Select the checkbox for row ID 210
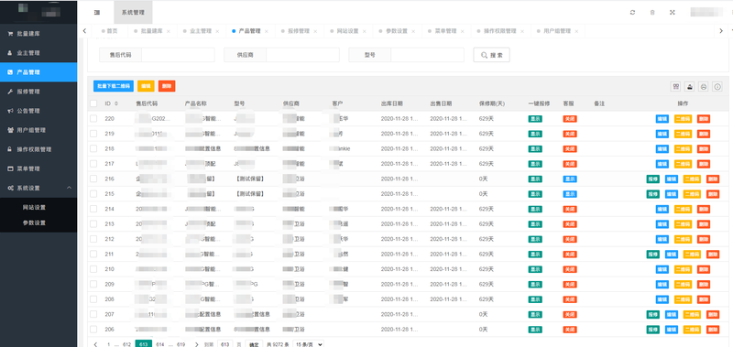The width and height of the screenshot is (733, 347). click(x=93, y=269)
